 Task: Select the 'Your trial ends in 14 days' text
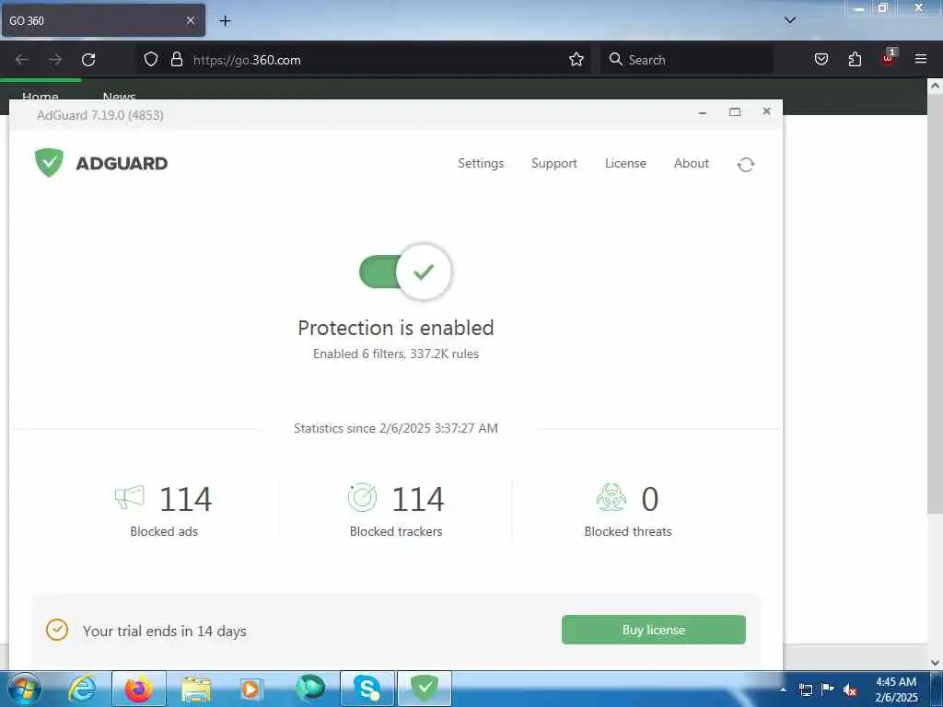tap(165, 631)
